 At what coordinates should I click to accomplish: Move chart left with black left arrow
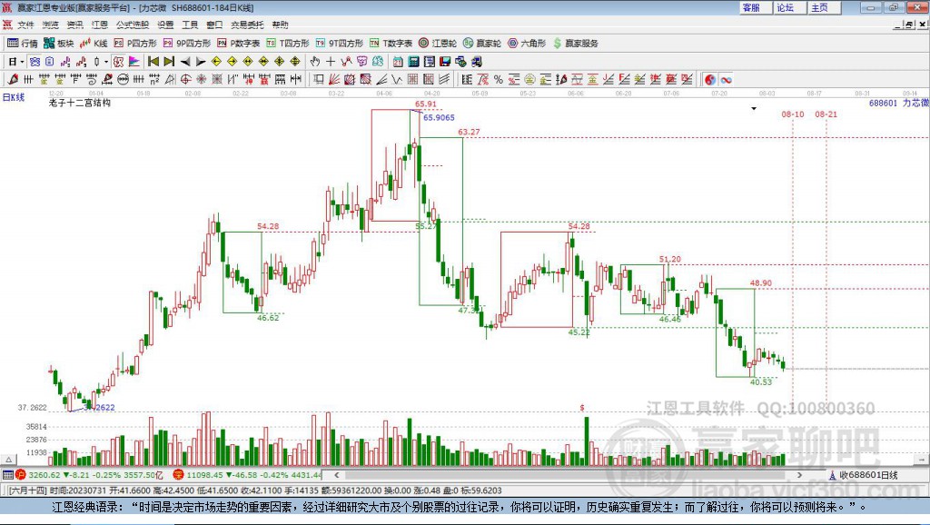coord(185,62)
